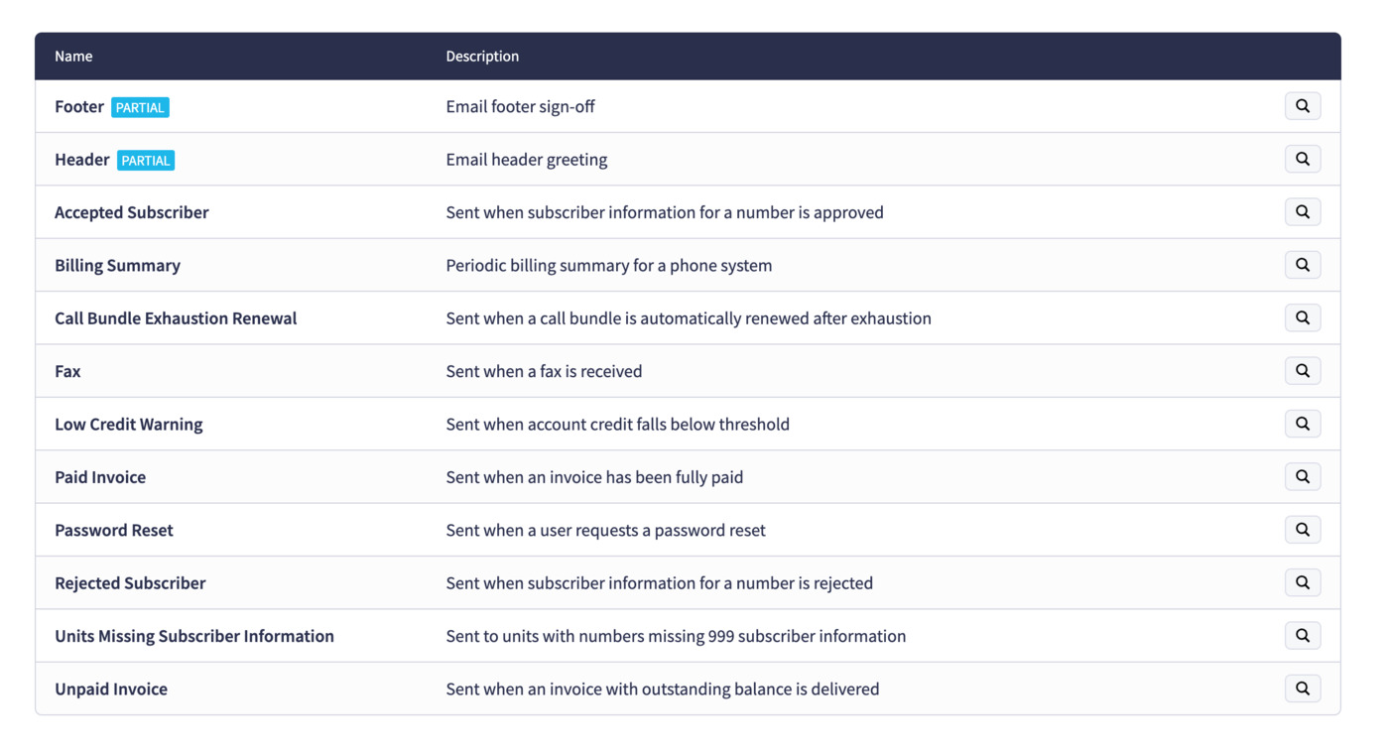
Task: Click the PARTIAL badge next to Header
Action: coord(146,160)
